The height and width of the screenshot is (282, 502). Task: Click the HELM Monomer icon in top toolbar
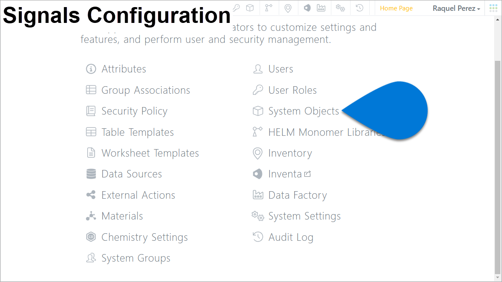pyautogui.click(x=269, y=8)
